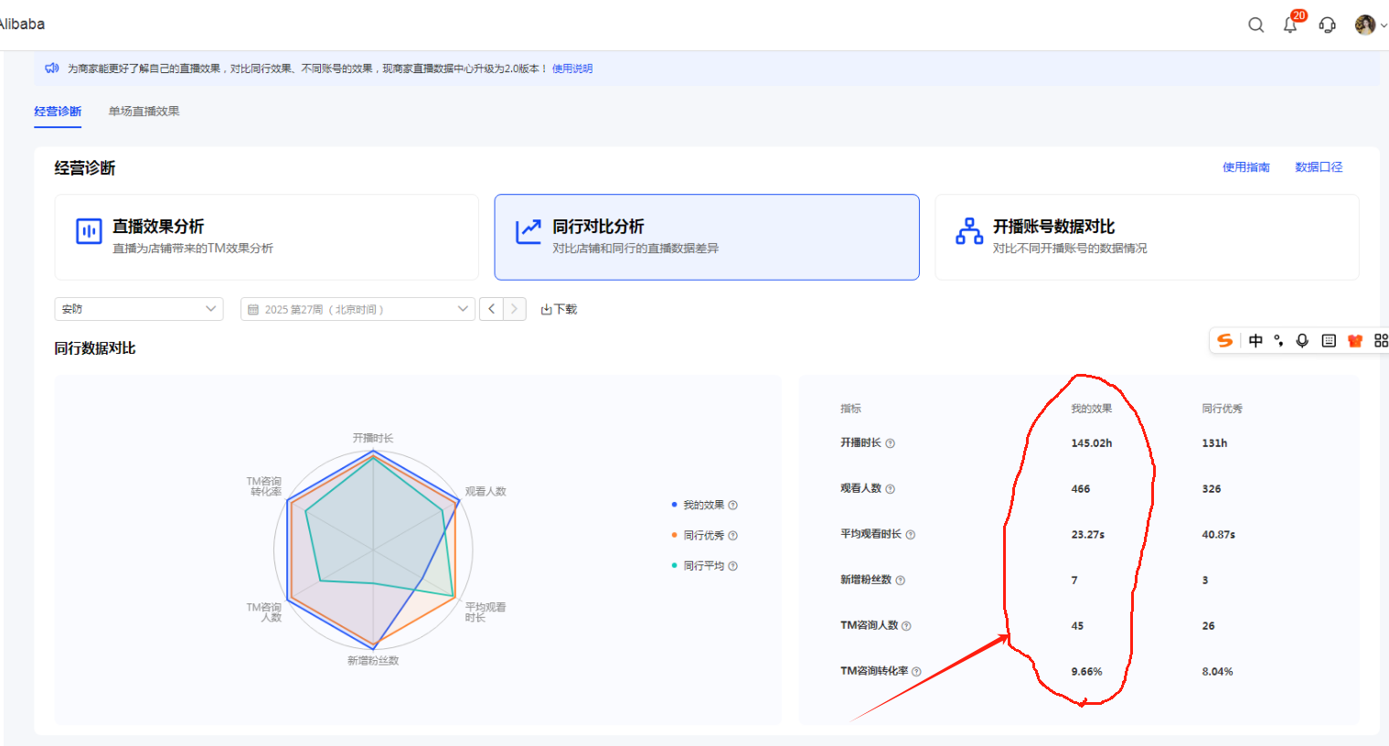
Task: Switch to the 单场直播效果 tab
Action: tap(144, 112)
